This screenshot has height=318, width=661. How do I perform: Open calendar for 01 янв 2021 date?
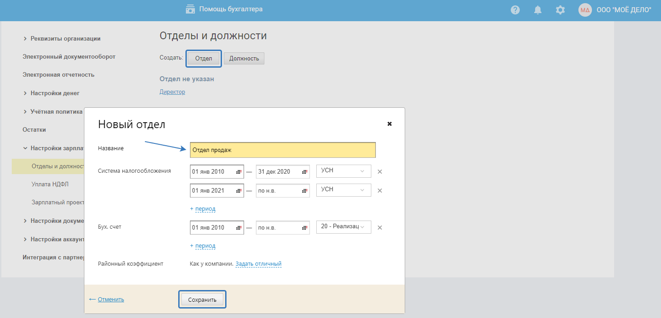[239, 191]
